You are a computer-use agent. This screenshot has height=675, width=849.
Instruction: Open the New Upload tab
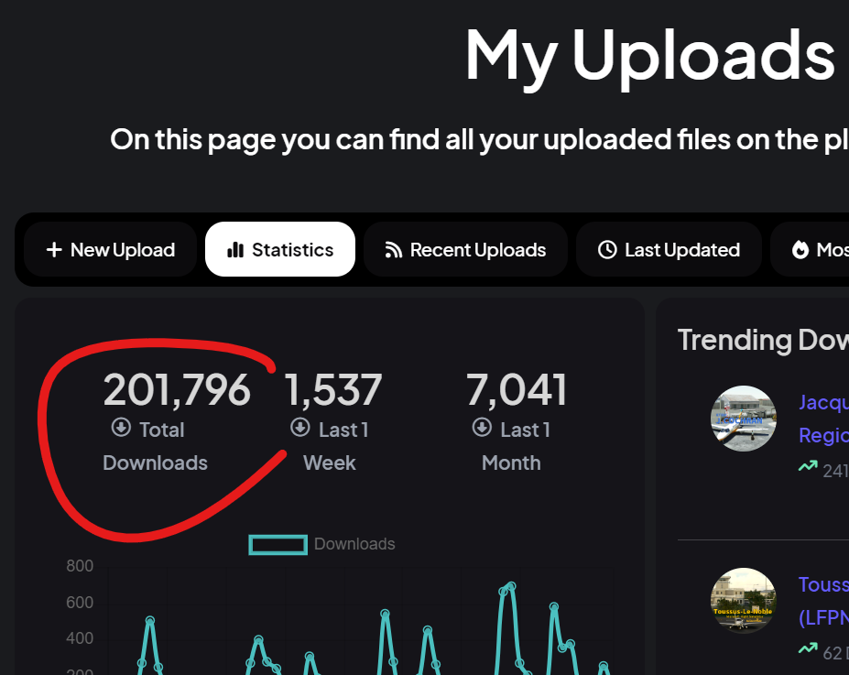(111, 249)
